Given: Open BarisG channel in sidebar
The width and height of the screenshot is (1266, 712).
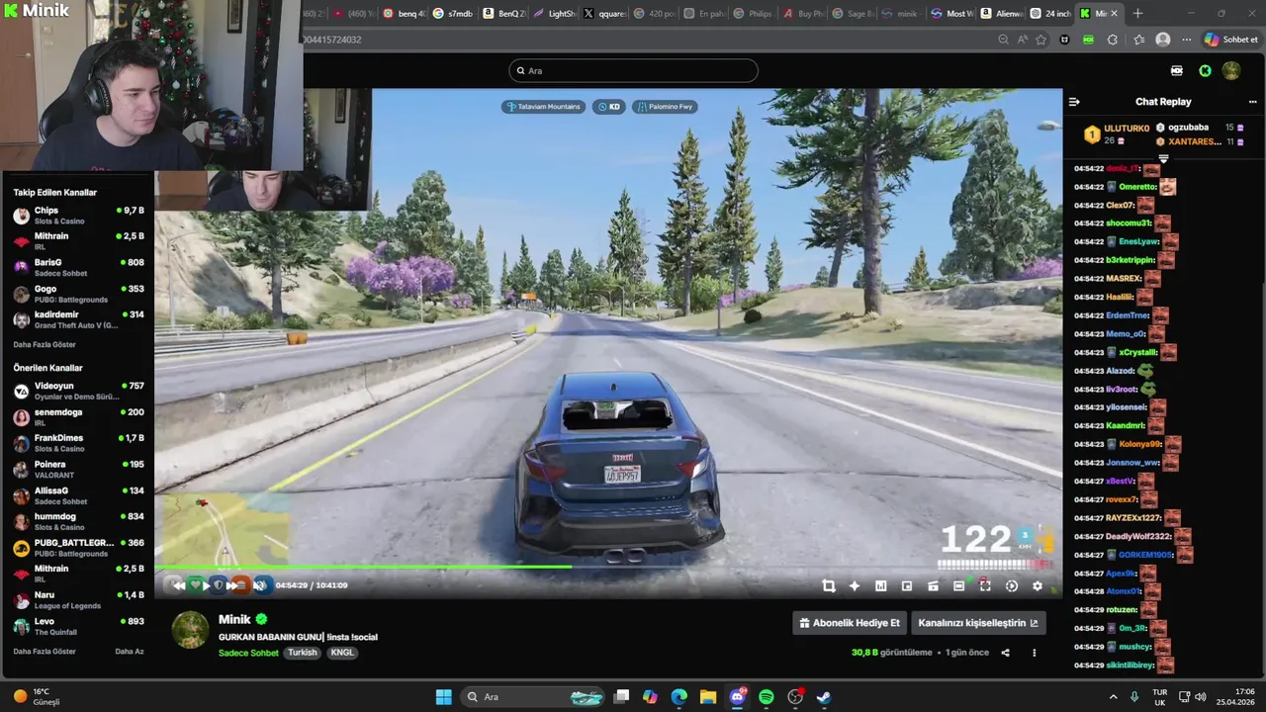Looking at the screenshot, I should pos(78,268).
